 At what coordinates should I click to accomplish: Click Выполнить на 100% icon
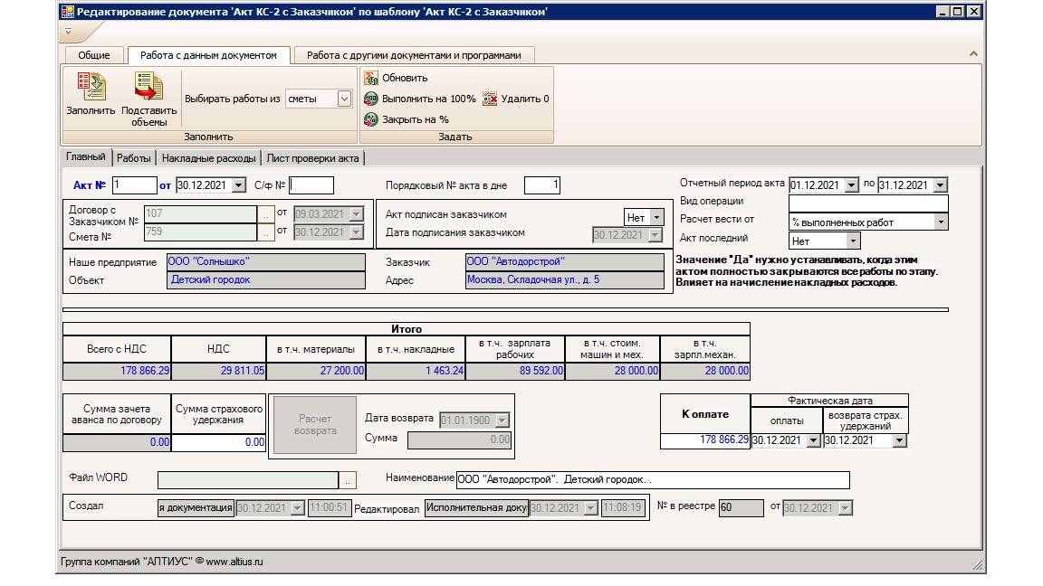pos(370,99)
